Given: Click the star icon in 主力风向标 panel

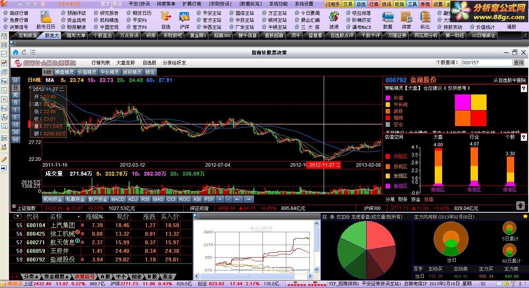Looking at the screenshot, I should tap(525, 217).
